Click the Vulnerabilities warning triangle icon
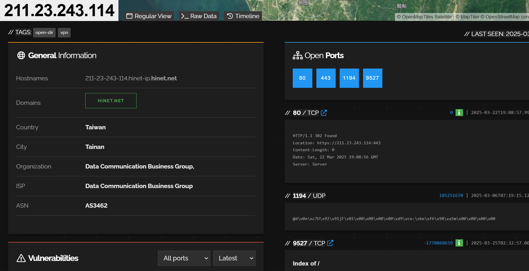 pos(21,258)
